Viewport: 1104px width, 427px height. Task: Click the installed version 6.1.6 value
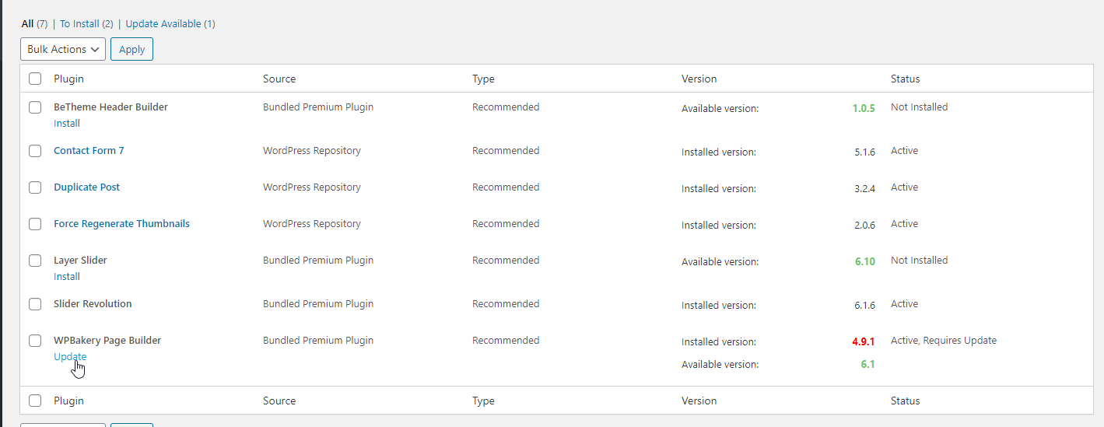[864, 305]
